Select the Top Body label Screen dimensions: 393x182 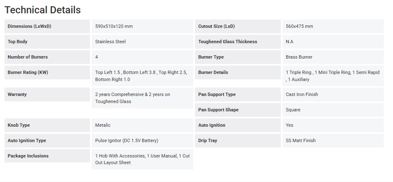(x=18, y=42)
